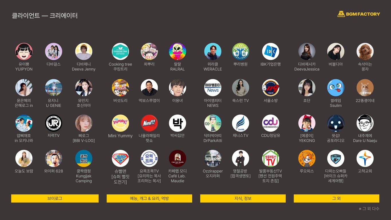Image resolution: width=391 pixels, height=220 pixels.
Task: Select the 예능, 개그 & 요리, 먹방 bar
Action: (x=149, y=199)
